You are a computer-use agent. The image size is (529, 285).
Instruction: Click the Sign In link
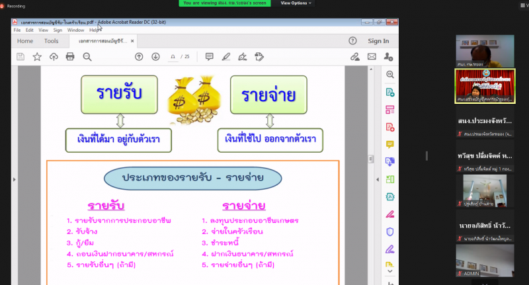click(x=378, y=41)
